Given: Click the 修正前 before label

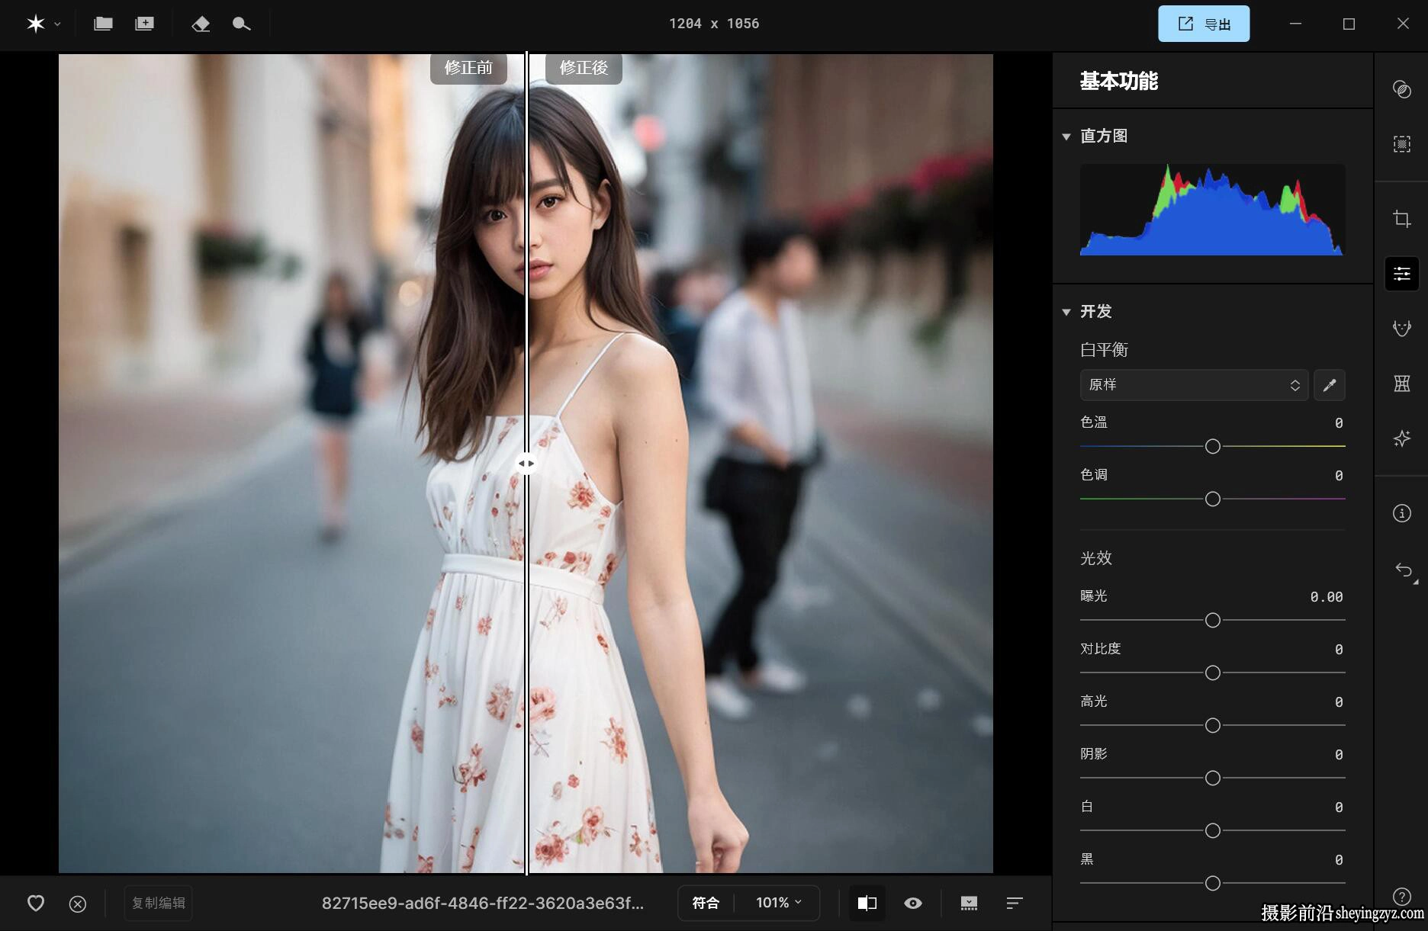Looking at the screenshot, I should 468,68.
